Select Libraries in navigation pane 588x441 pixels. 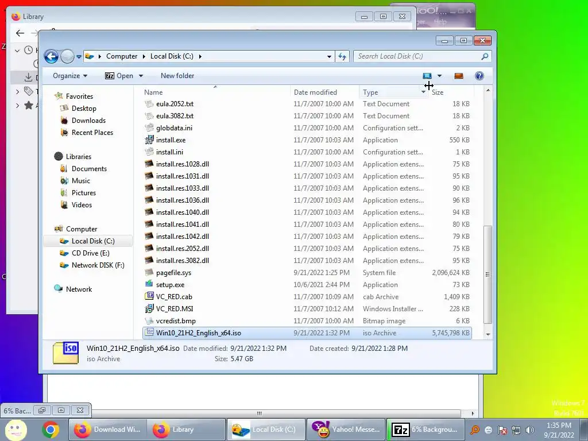coord(78,157)
